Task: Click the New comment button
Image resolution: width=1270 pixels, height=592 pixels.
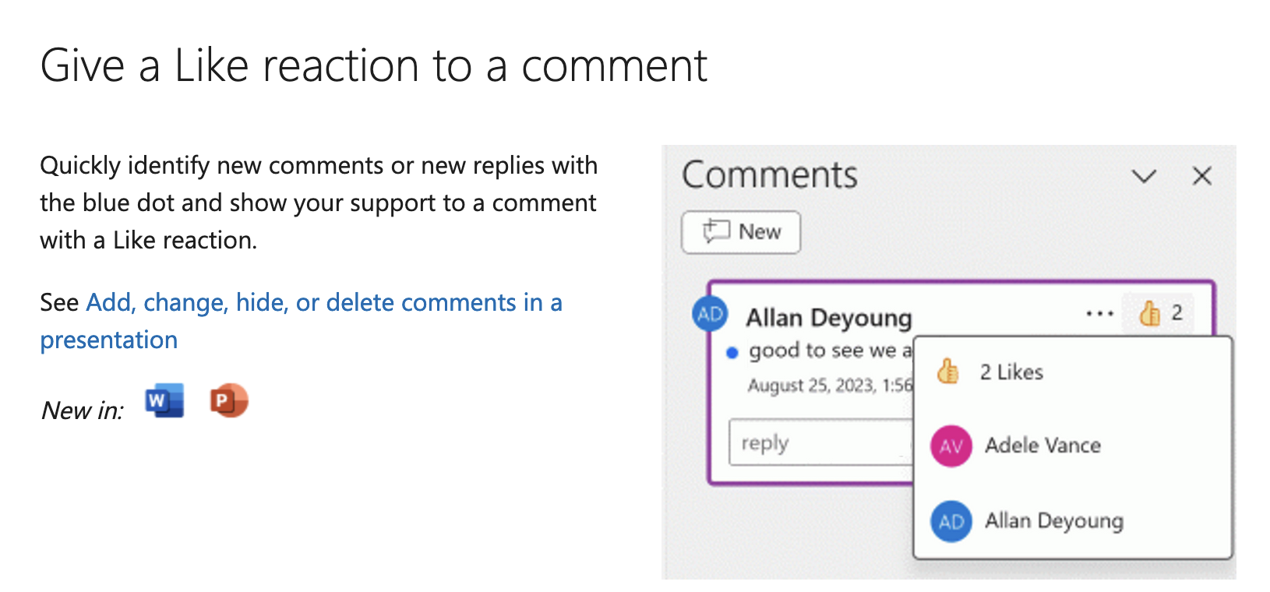Action: tap(741, 232)
